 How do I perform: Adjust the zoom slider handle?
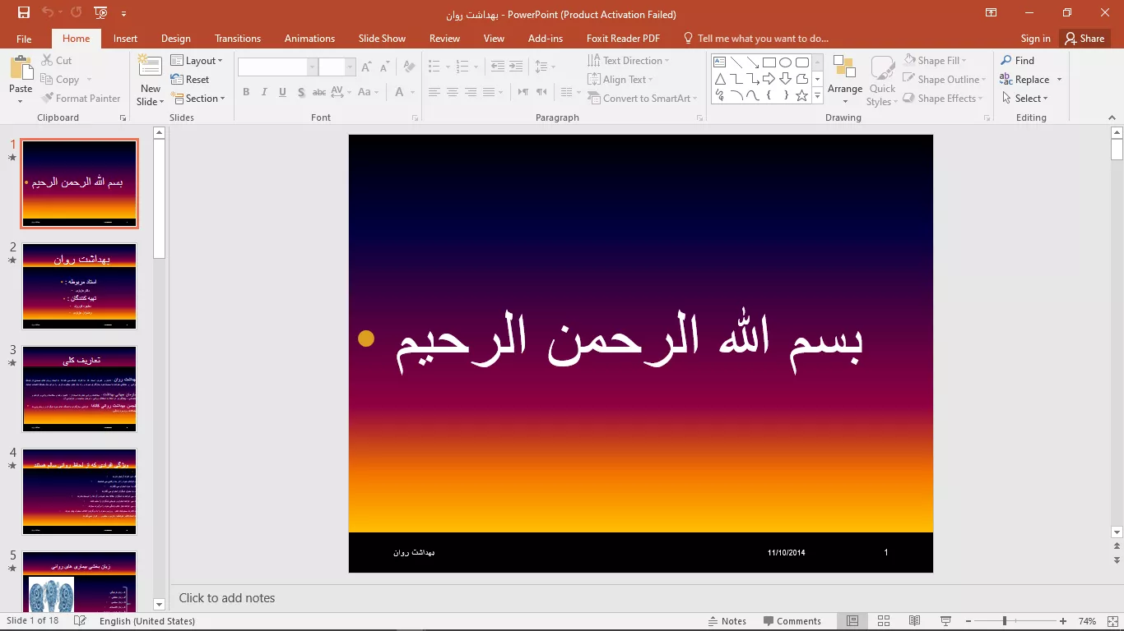click(x=1005, y=621)
